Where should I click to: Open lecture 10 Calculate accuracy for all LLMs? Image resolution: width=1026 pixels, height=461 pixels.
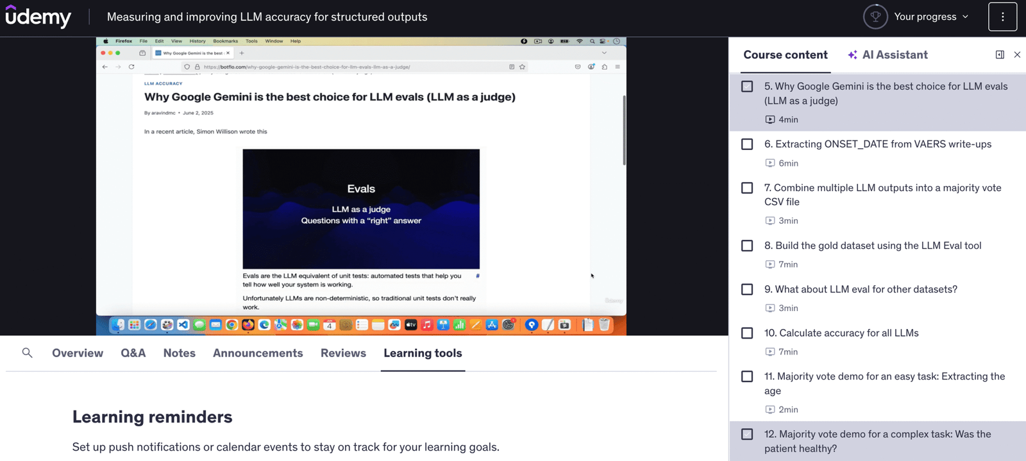pyautogui.click(x=841, y=333)
